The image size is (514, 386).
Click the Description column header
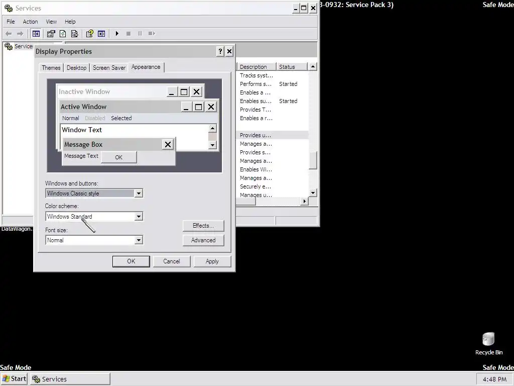(x=256, y=67)
